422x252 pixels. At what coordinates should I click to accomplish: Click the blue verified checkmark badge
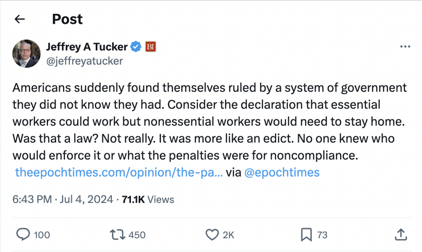pos(136,47)
